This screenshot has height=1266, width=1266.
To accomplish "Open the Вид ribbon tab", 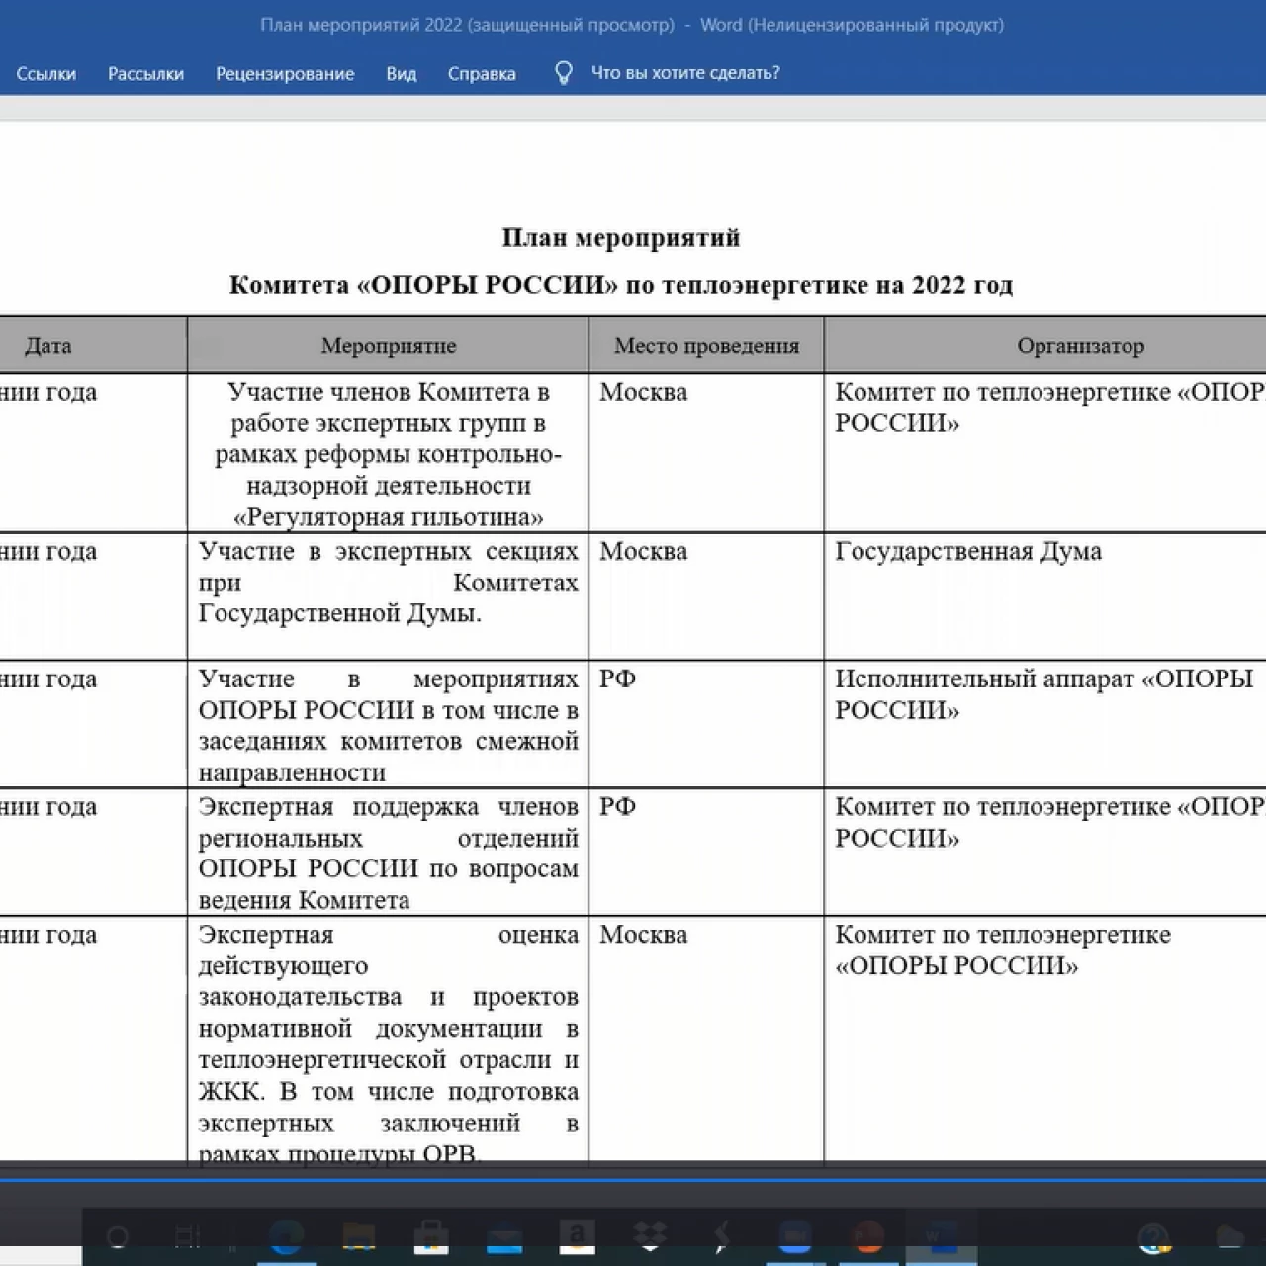I will click(x=401, y=73).
